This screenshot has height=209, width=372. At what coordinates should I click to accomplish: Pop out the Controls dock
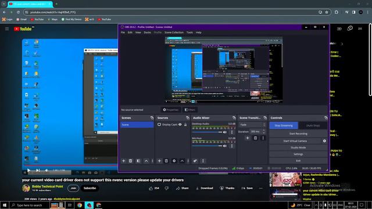(326, 118)
